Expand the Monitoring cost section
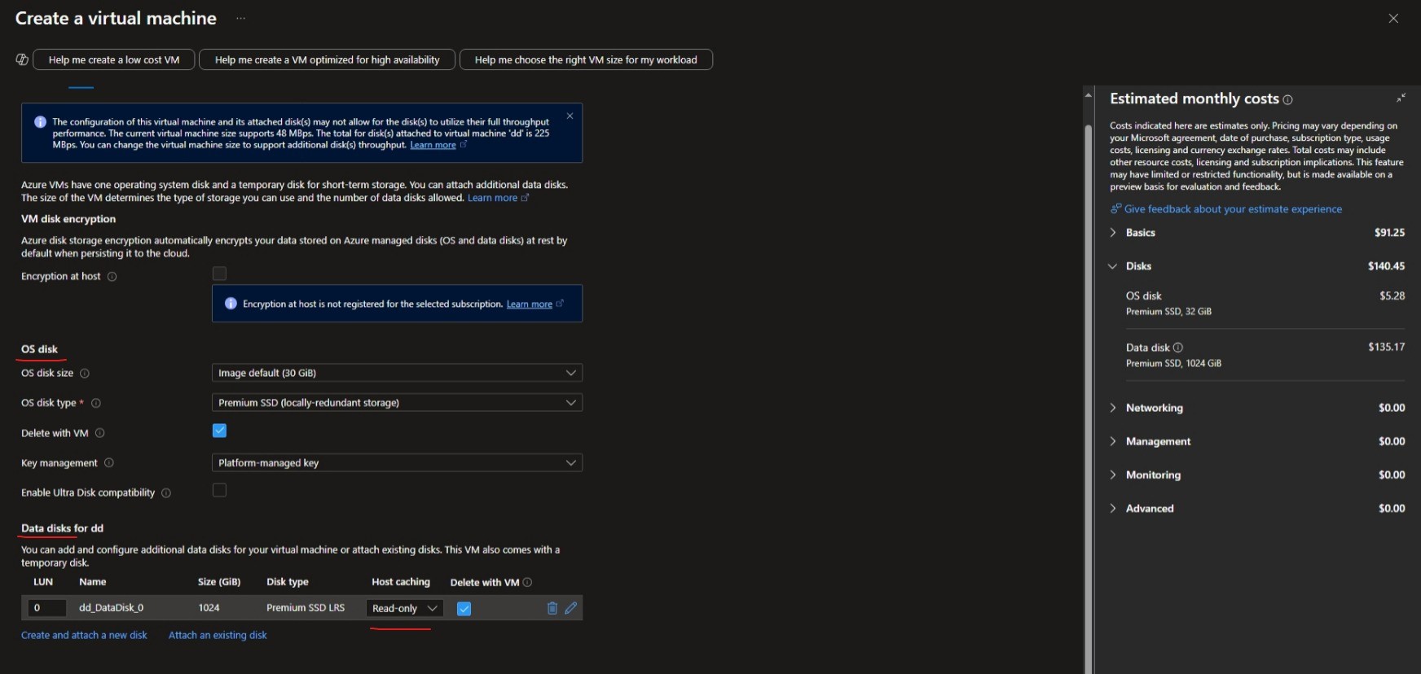Image resolution: width=1421 pixels, height=674 pixels. (x=1113, y=475)
